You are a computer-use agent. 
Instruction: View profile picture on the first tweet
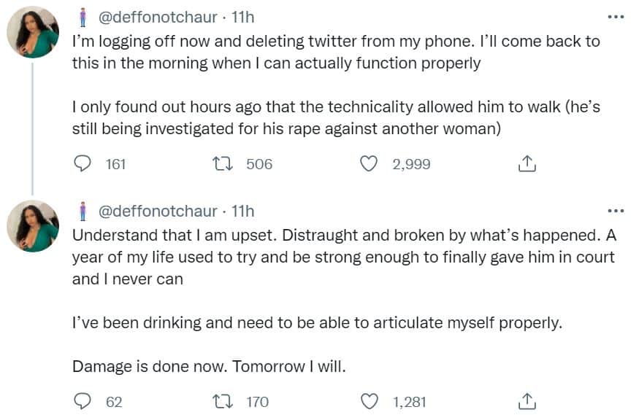pyautogui.click(x=33, y=32)
